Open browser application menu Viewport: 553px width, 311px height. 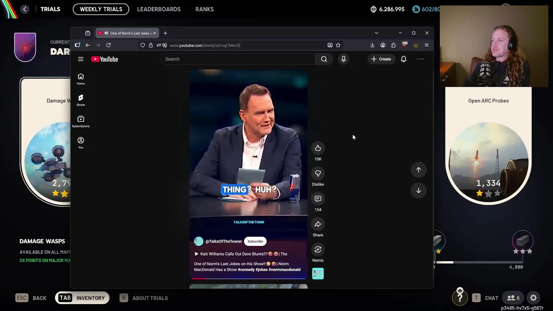pyautogui.click(x=426, y=45)
